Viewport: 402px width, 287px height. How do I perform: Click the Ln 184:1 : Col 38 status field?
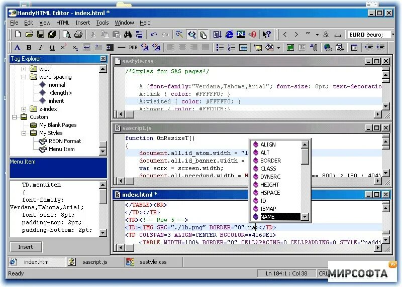tap(286, 273)
